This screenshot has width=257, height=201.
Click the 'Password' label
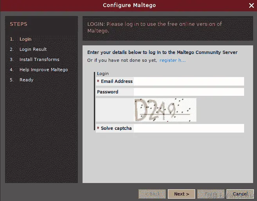(108, 92)
